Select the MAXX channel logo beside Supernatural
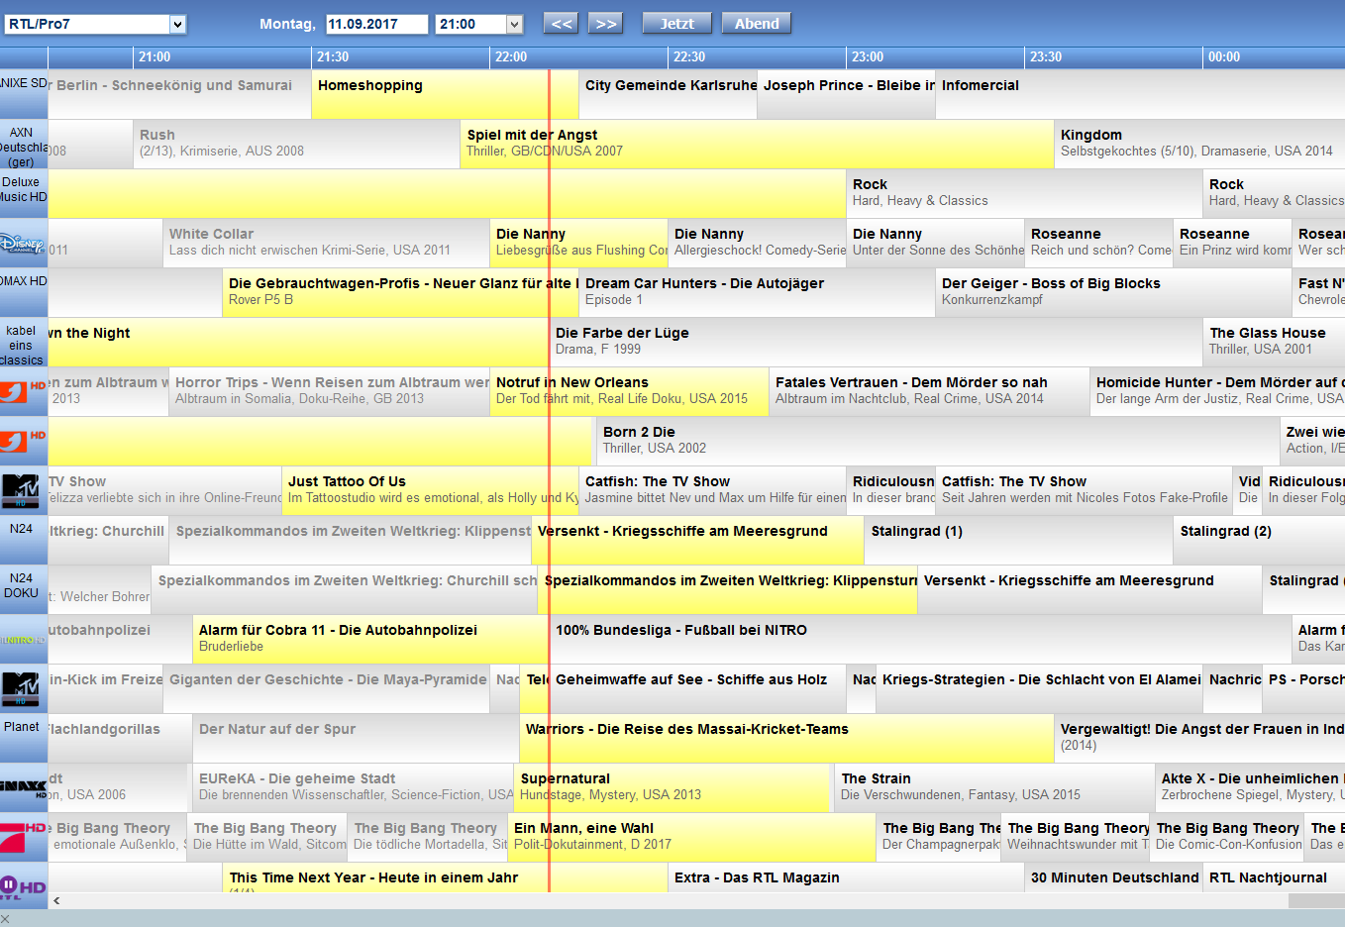The height and width of the screenshot is (927, 1345). coord(24,787)
